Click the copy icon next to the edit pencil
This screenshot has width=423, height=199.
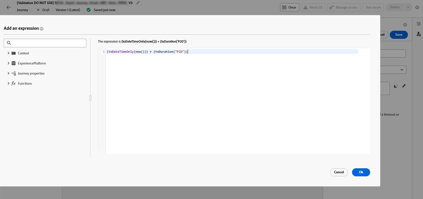[x=396, y=86]
